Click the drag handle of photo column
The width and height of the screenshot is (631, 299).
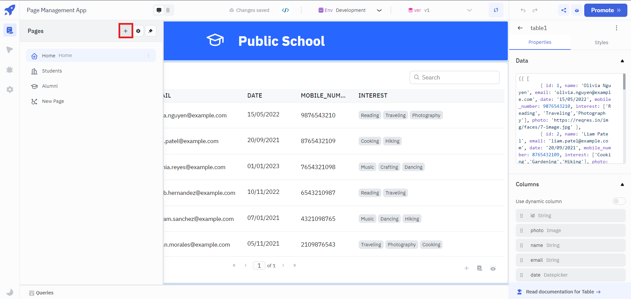(x=521, y=230)
